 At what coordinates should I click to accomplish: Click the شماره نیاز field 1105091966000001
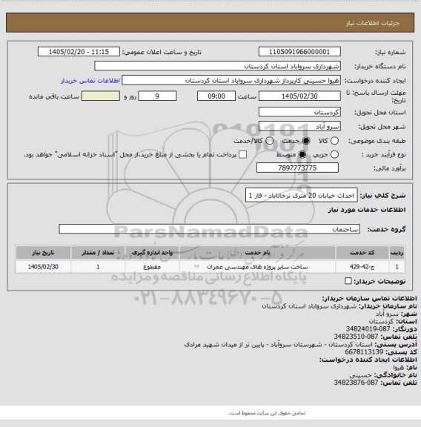[x=299, y=52]
